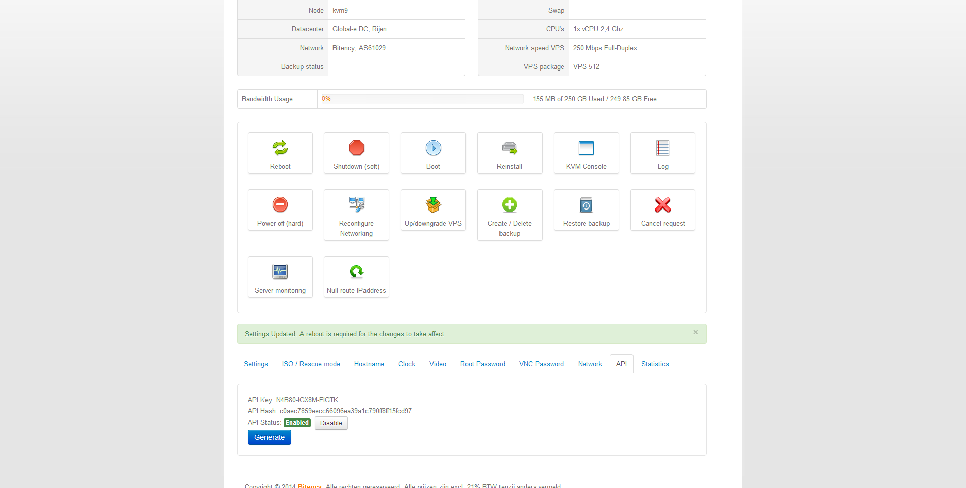Click the Create / Delete backup icon
The image size is (966, 488).
tap(509, 204)
